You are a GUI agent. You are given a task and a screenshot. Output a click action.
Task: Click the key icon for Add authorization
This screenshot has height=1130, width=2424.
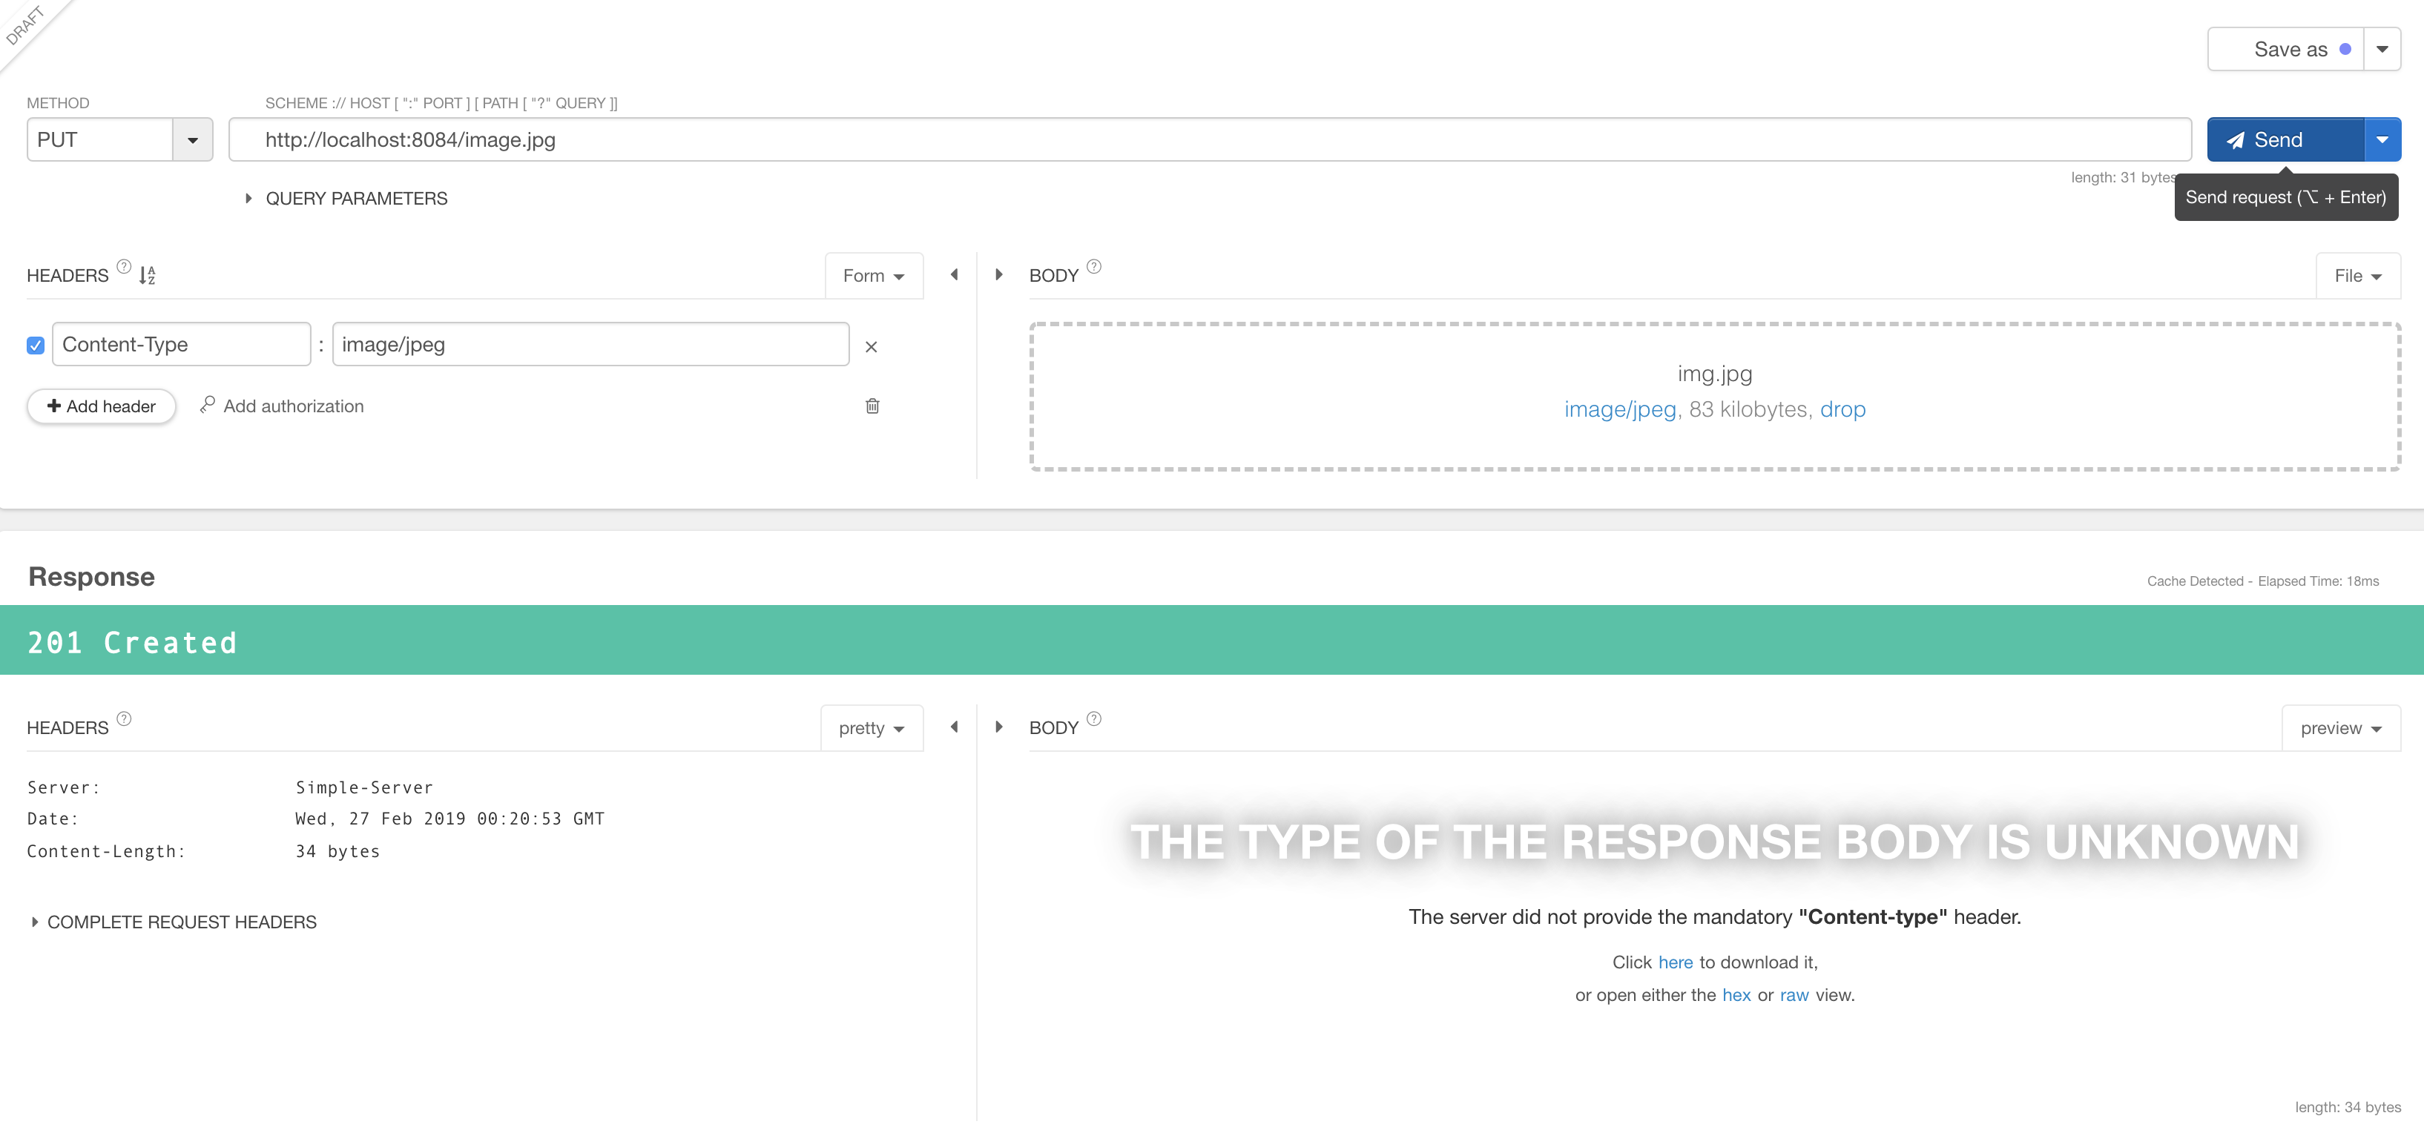[208, 406]
